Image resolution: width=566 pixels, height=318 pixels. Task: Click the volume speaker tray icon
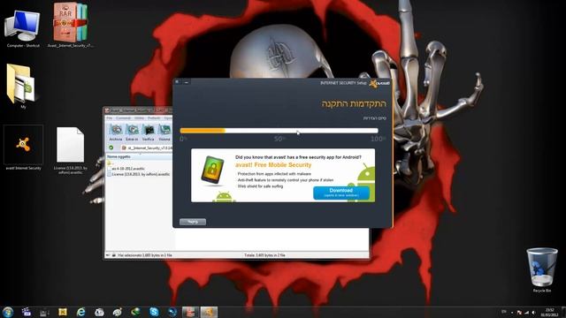click(533, 313)
